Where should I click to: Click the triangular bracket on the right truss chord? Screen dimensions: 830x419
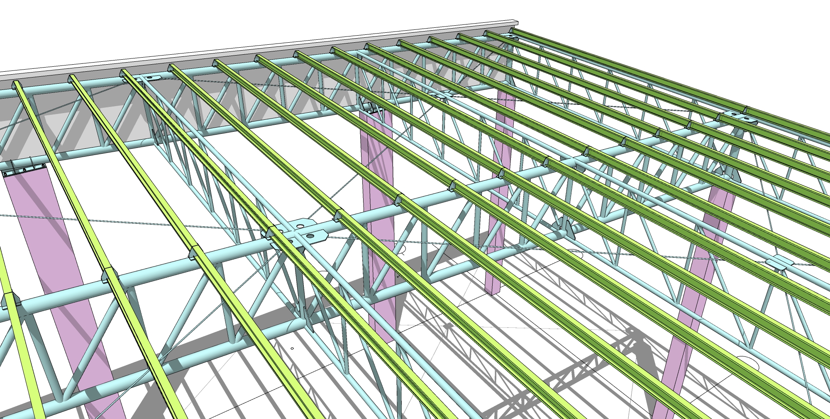point(565,226)
